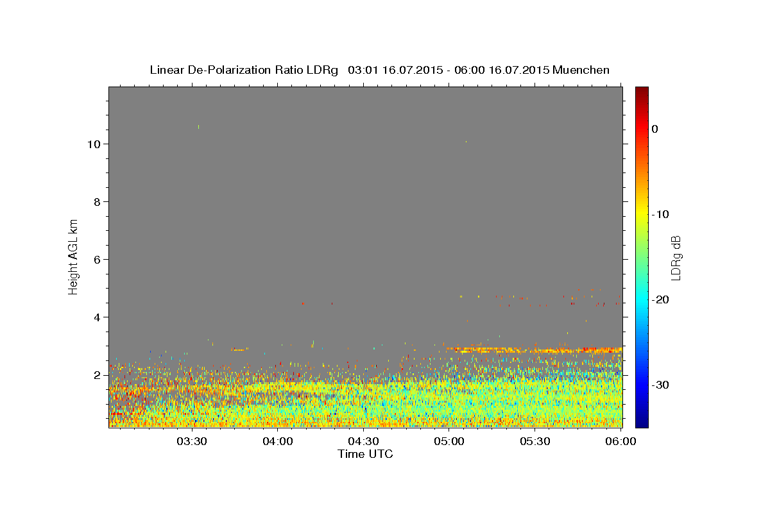Click the height tick label 2
The height and width of the screenshot is (513, 770).
[98, 374]
